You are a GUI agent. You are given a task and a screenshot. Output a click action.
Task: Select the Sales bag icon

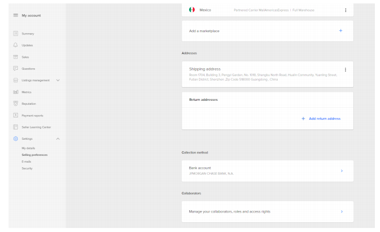point(15,57)
